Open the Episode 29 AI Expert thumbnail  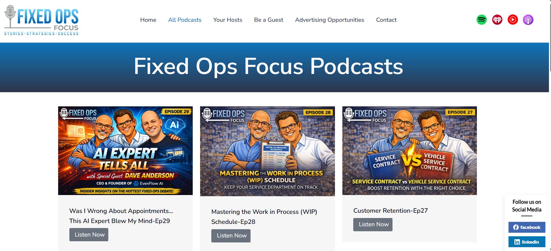(125, 151)
